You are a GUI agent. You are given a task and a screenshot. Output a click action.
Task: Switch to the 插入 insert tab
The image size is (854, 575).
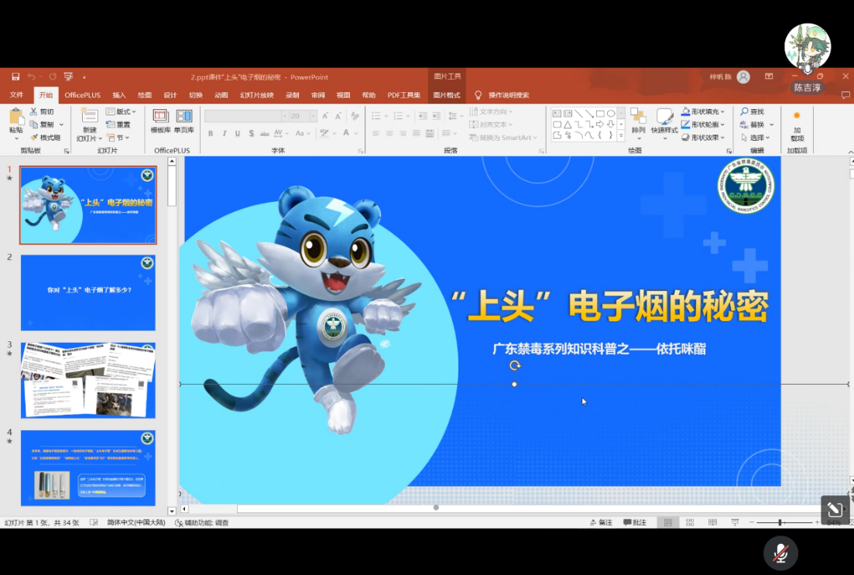click(118, 95)
